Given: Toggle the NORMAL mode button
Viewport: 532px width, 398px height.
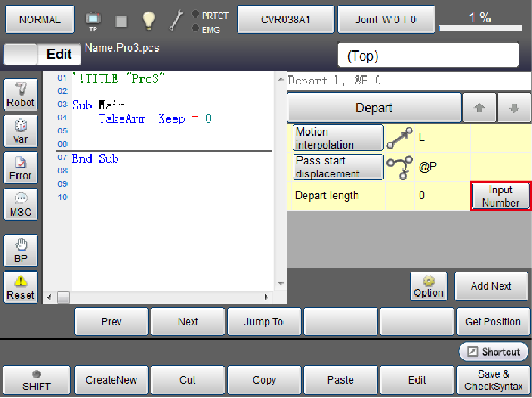Looking at the screenshot, I should tap(40, 20).
